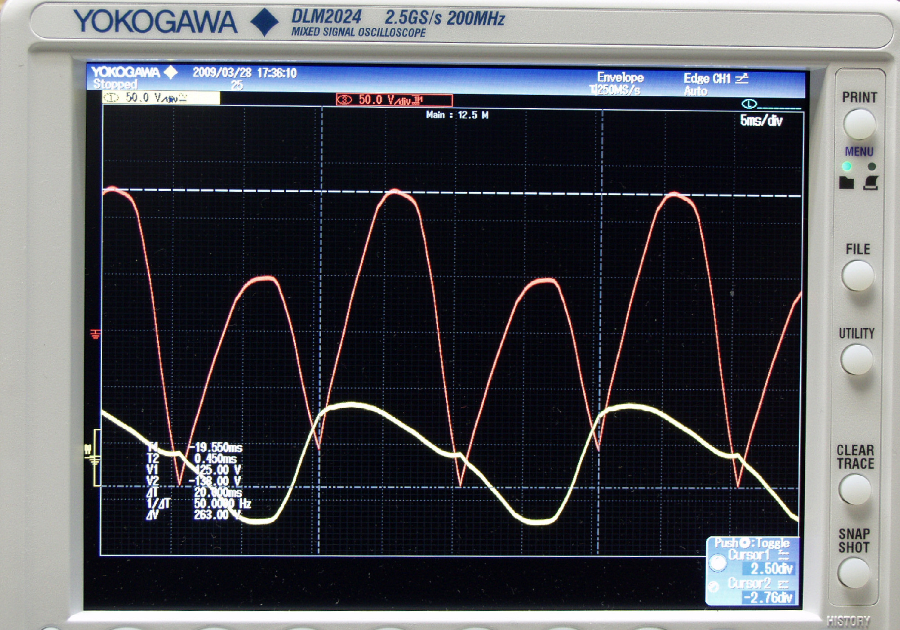Toggle the Cursor1 jog knob selector
Viewport: 900px width, 630px height.
point(718,563)
